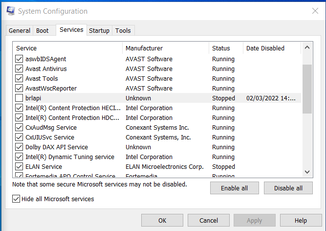Close the System Configuration window

pyautogui.click(x=315, y=11)
